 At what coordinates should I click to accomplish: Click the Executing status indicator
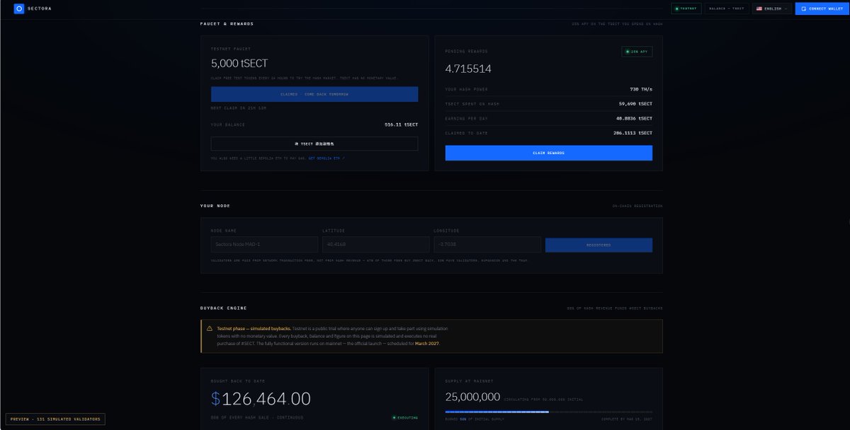coord(405,418)
